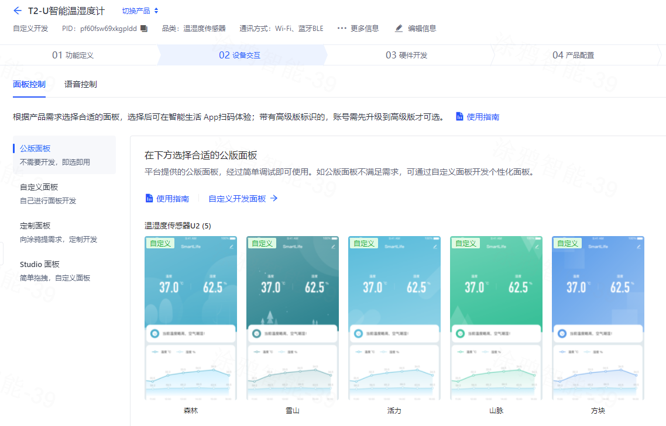Image resolution: width=666 pixels, height=426 pixels.
Task: Click 自定义 badge on 森林 panel
Action: pyautogui.click(x=160, y=243)
